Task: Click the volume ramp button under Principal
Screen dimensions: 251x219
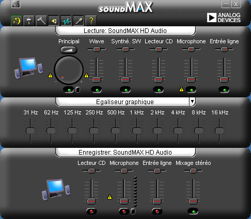Action: pyautogui.click(x=69, y=50)
